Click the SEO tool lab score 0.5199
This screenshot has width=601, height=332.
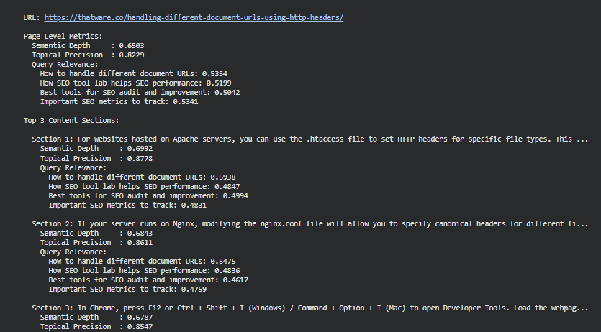(x=223, y=83)
